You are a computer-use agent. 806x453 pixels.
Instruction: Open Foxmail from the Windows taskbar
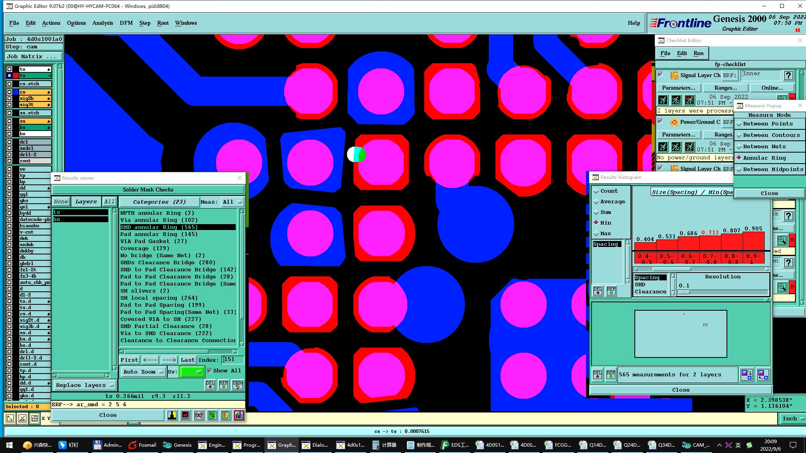coord(142,445)
